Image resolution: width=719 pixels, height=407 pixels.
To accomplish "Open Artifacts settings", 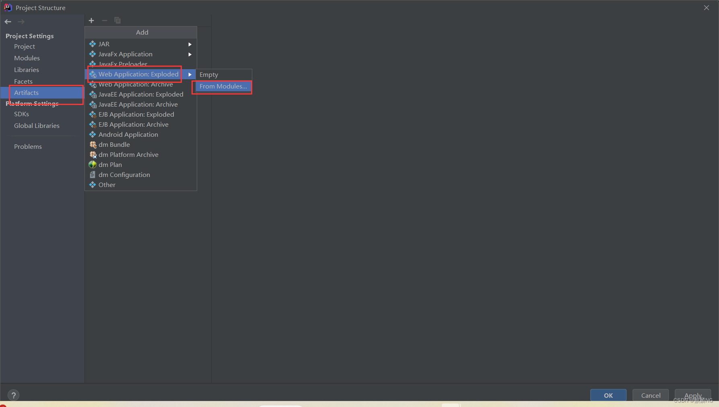I will 42,93.
